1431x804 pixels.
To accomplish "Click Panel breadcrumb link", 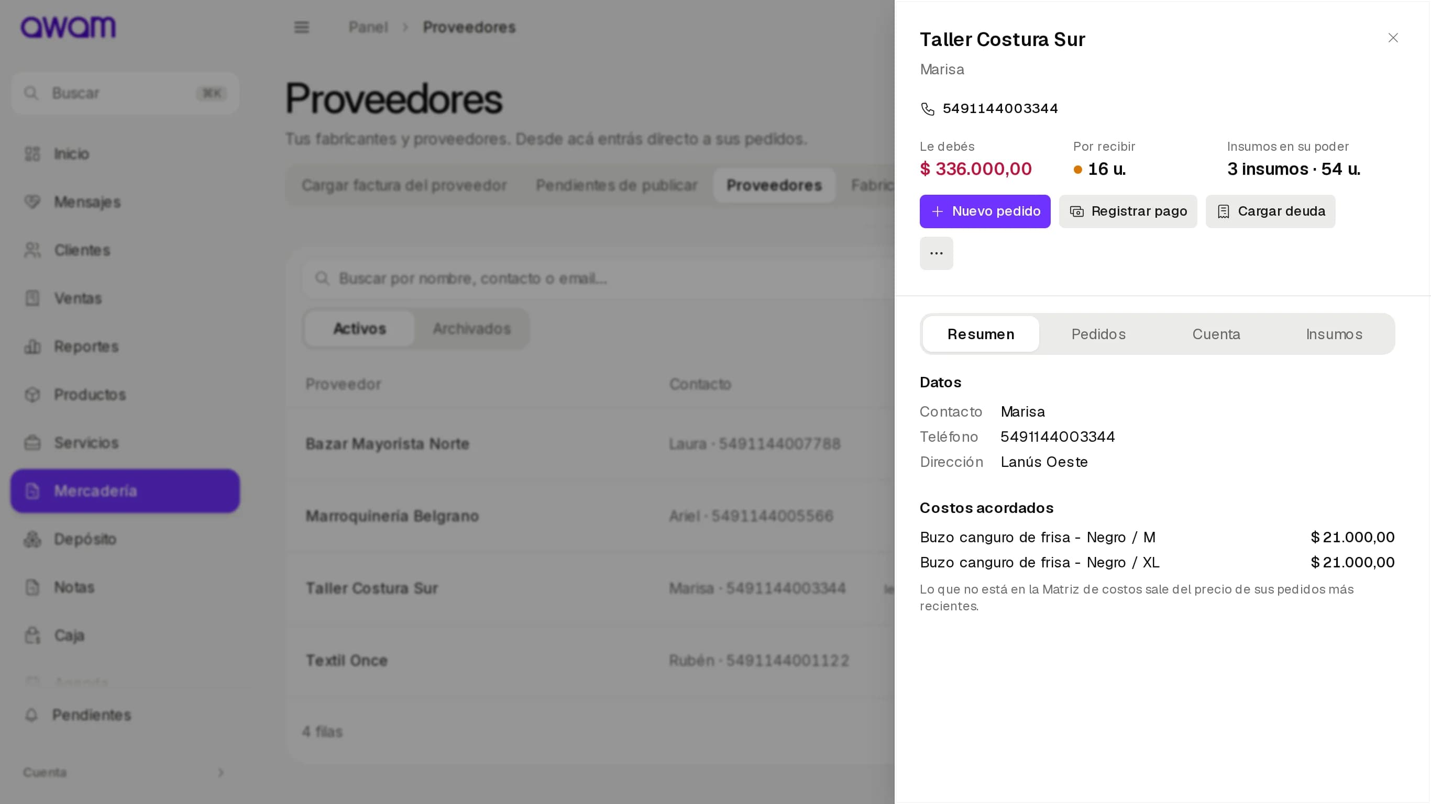I will (368, 27).
